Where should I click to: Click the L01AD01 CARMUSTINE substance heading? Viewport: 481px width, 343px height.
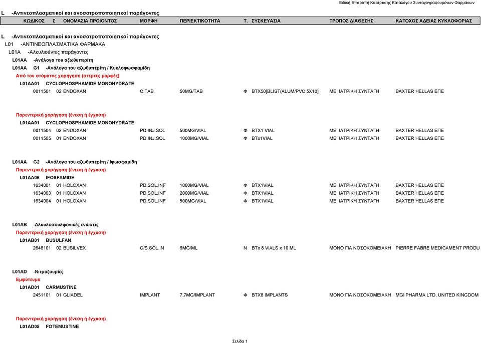coord(48,287)
